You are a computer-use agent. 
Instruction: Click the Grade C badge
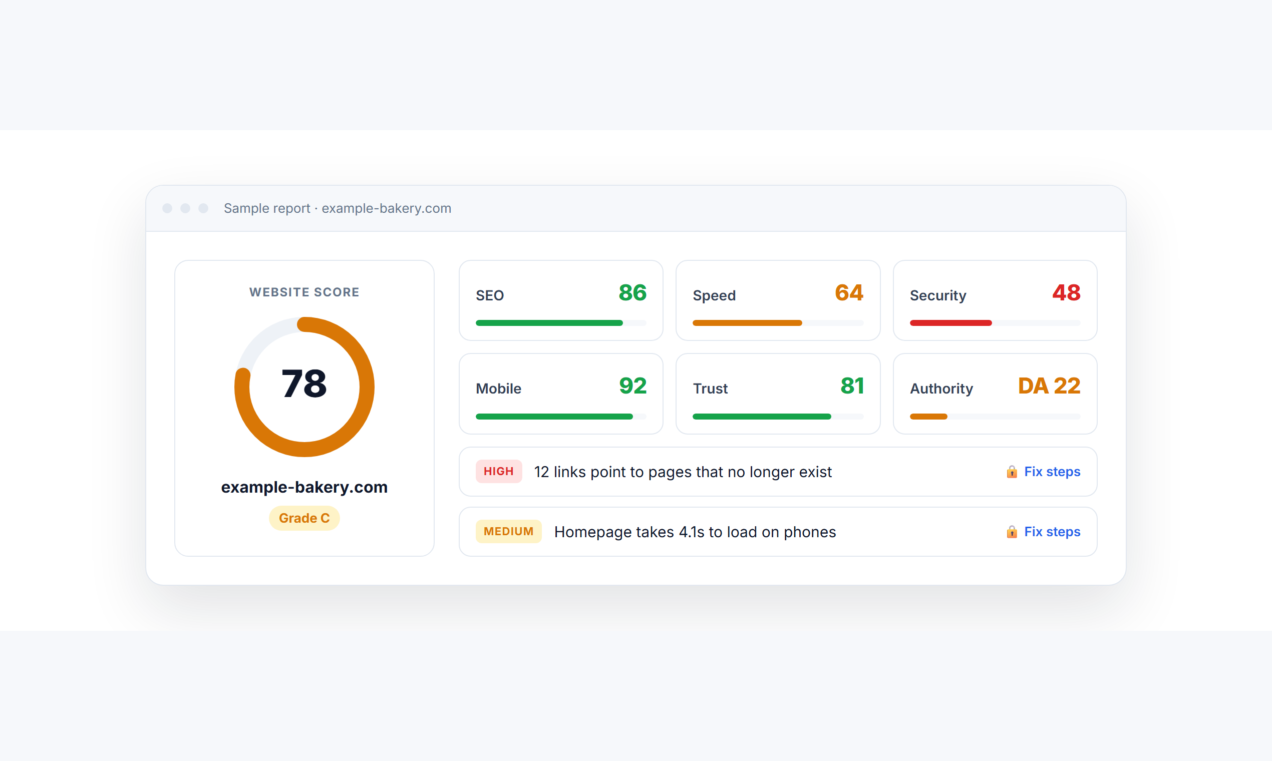(x=304, y=519)
